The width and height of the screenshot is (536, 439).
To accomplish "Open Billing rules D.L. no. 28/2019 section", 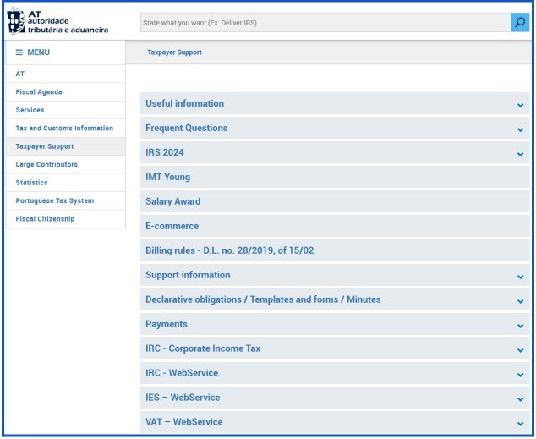I will click(x=335, y=250).
